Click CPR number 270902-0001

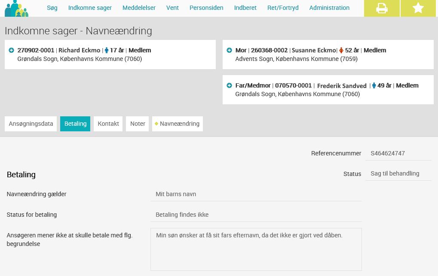36,50
